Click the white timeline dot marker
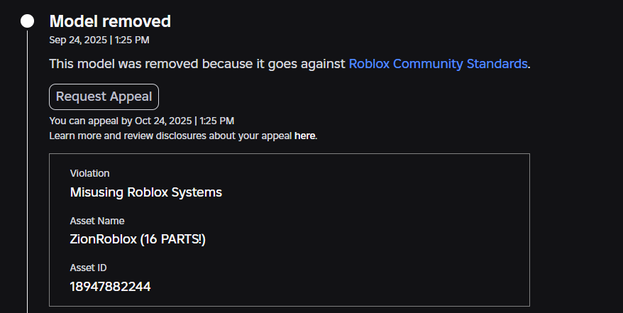This screenshot has height=313, width=623. click(x=28, y=21)
